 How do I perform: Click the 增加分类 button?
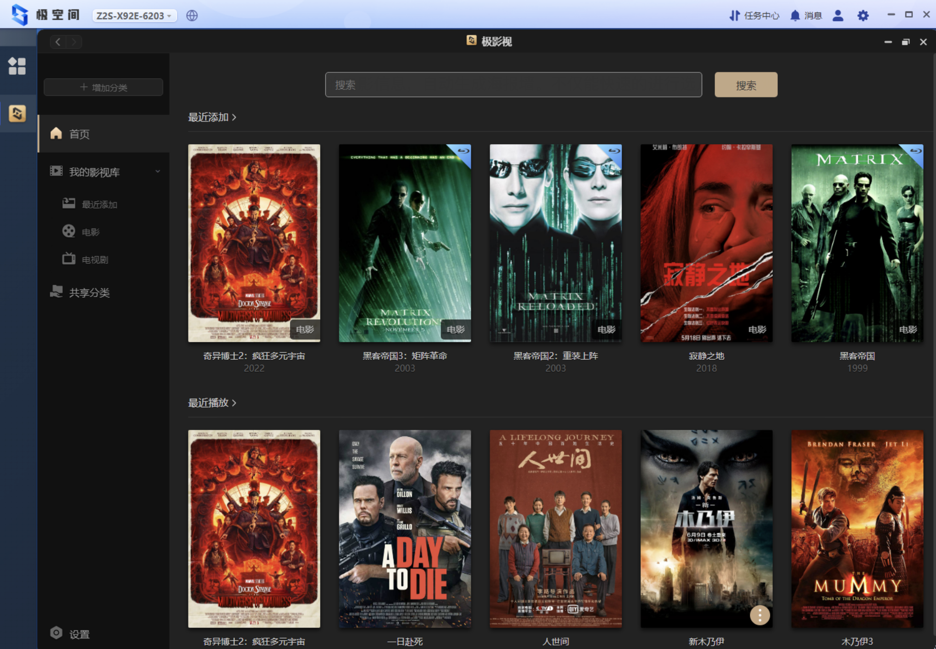(x=104, y=87)
